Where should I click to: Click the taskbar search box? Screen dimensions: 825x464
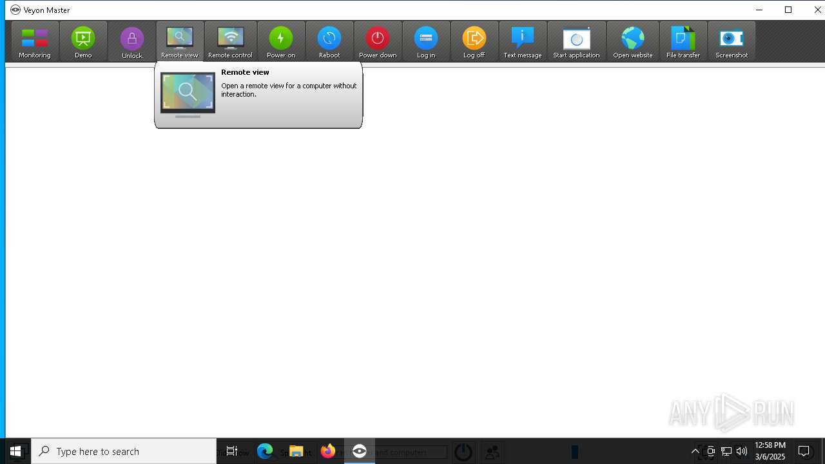[x=124, y=451]
